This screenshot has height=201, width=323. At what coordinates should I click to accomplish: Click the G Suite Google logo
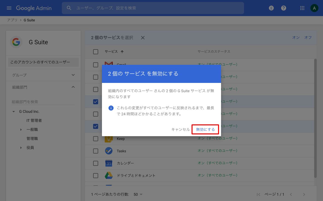tap(16, 42)
